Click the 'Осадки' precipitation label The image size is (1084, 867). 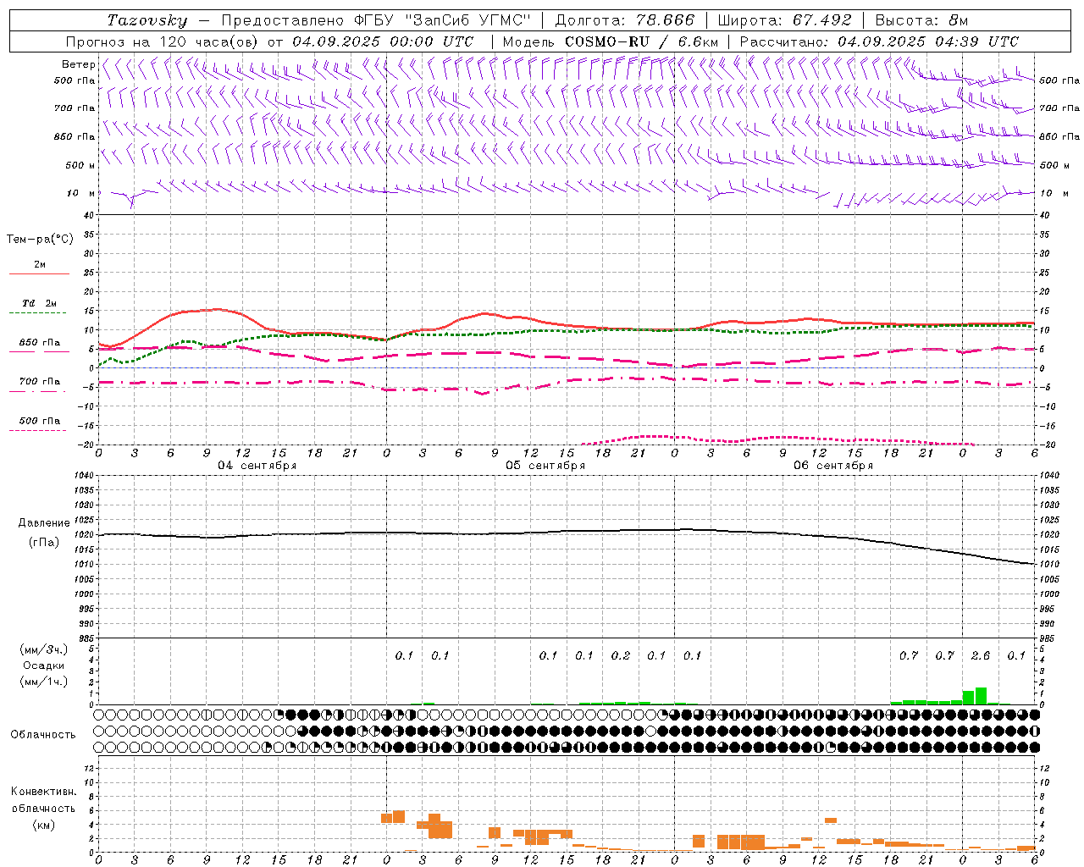(x=44, y=665)
